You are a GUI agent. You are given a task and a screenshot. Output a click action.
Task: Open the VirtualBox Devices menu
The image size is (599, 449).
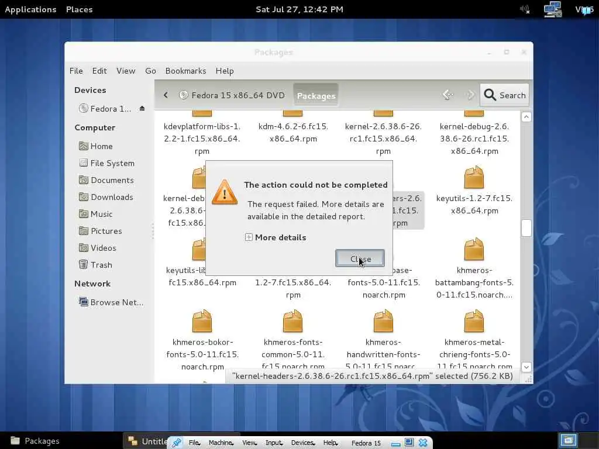click(303, 443)
